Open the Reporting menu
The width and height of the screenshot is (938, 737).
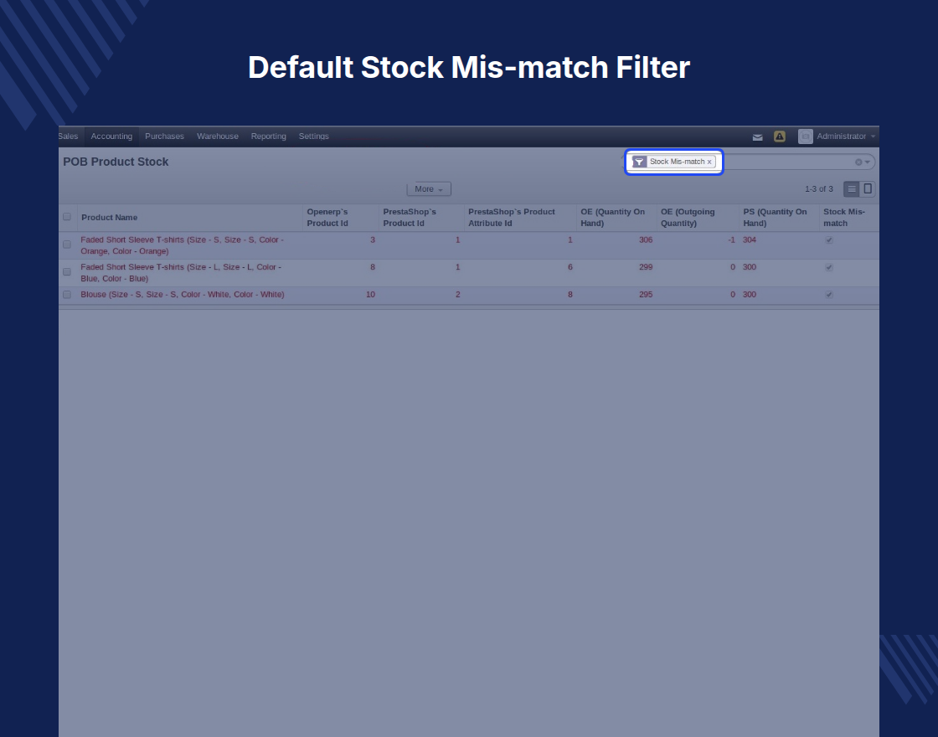269,137
